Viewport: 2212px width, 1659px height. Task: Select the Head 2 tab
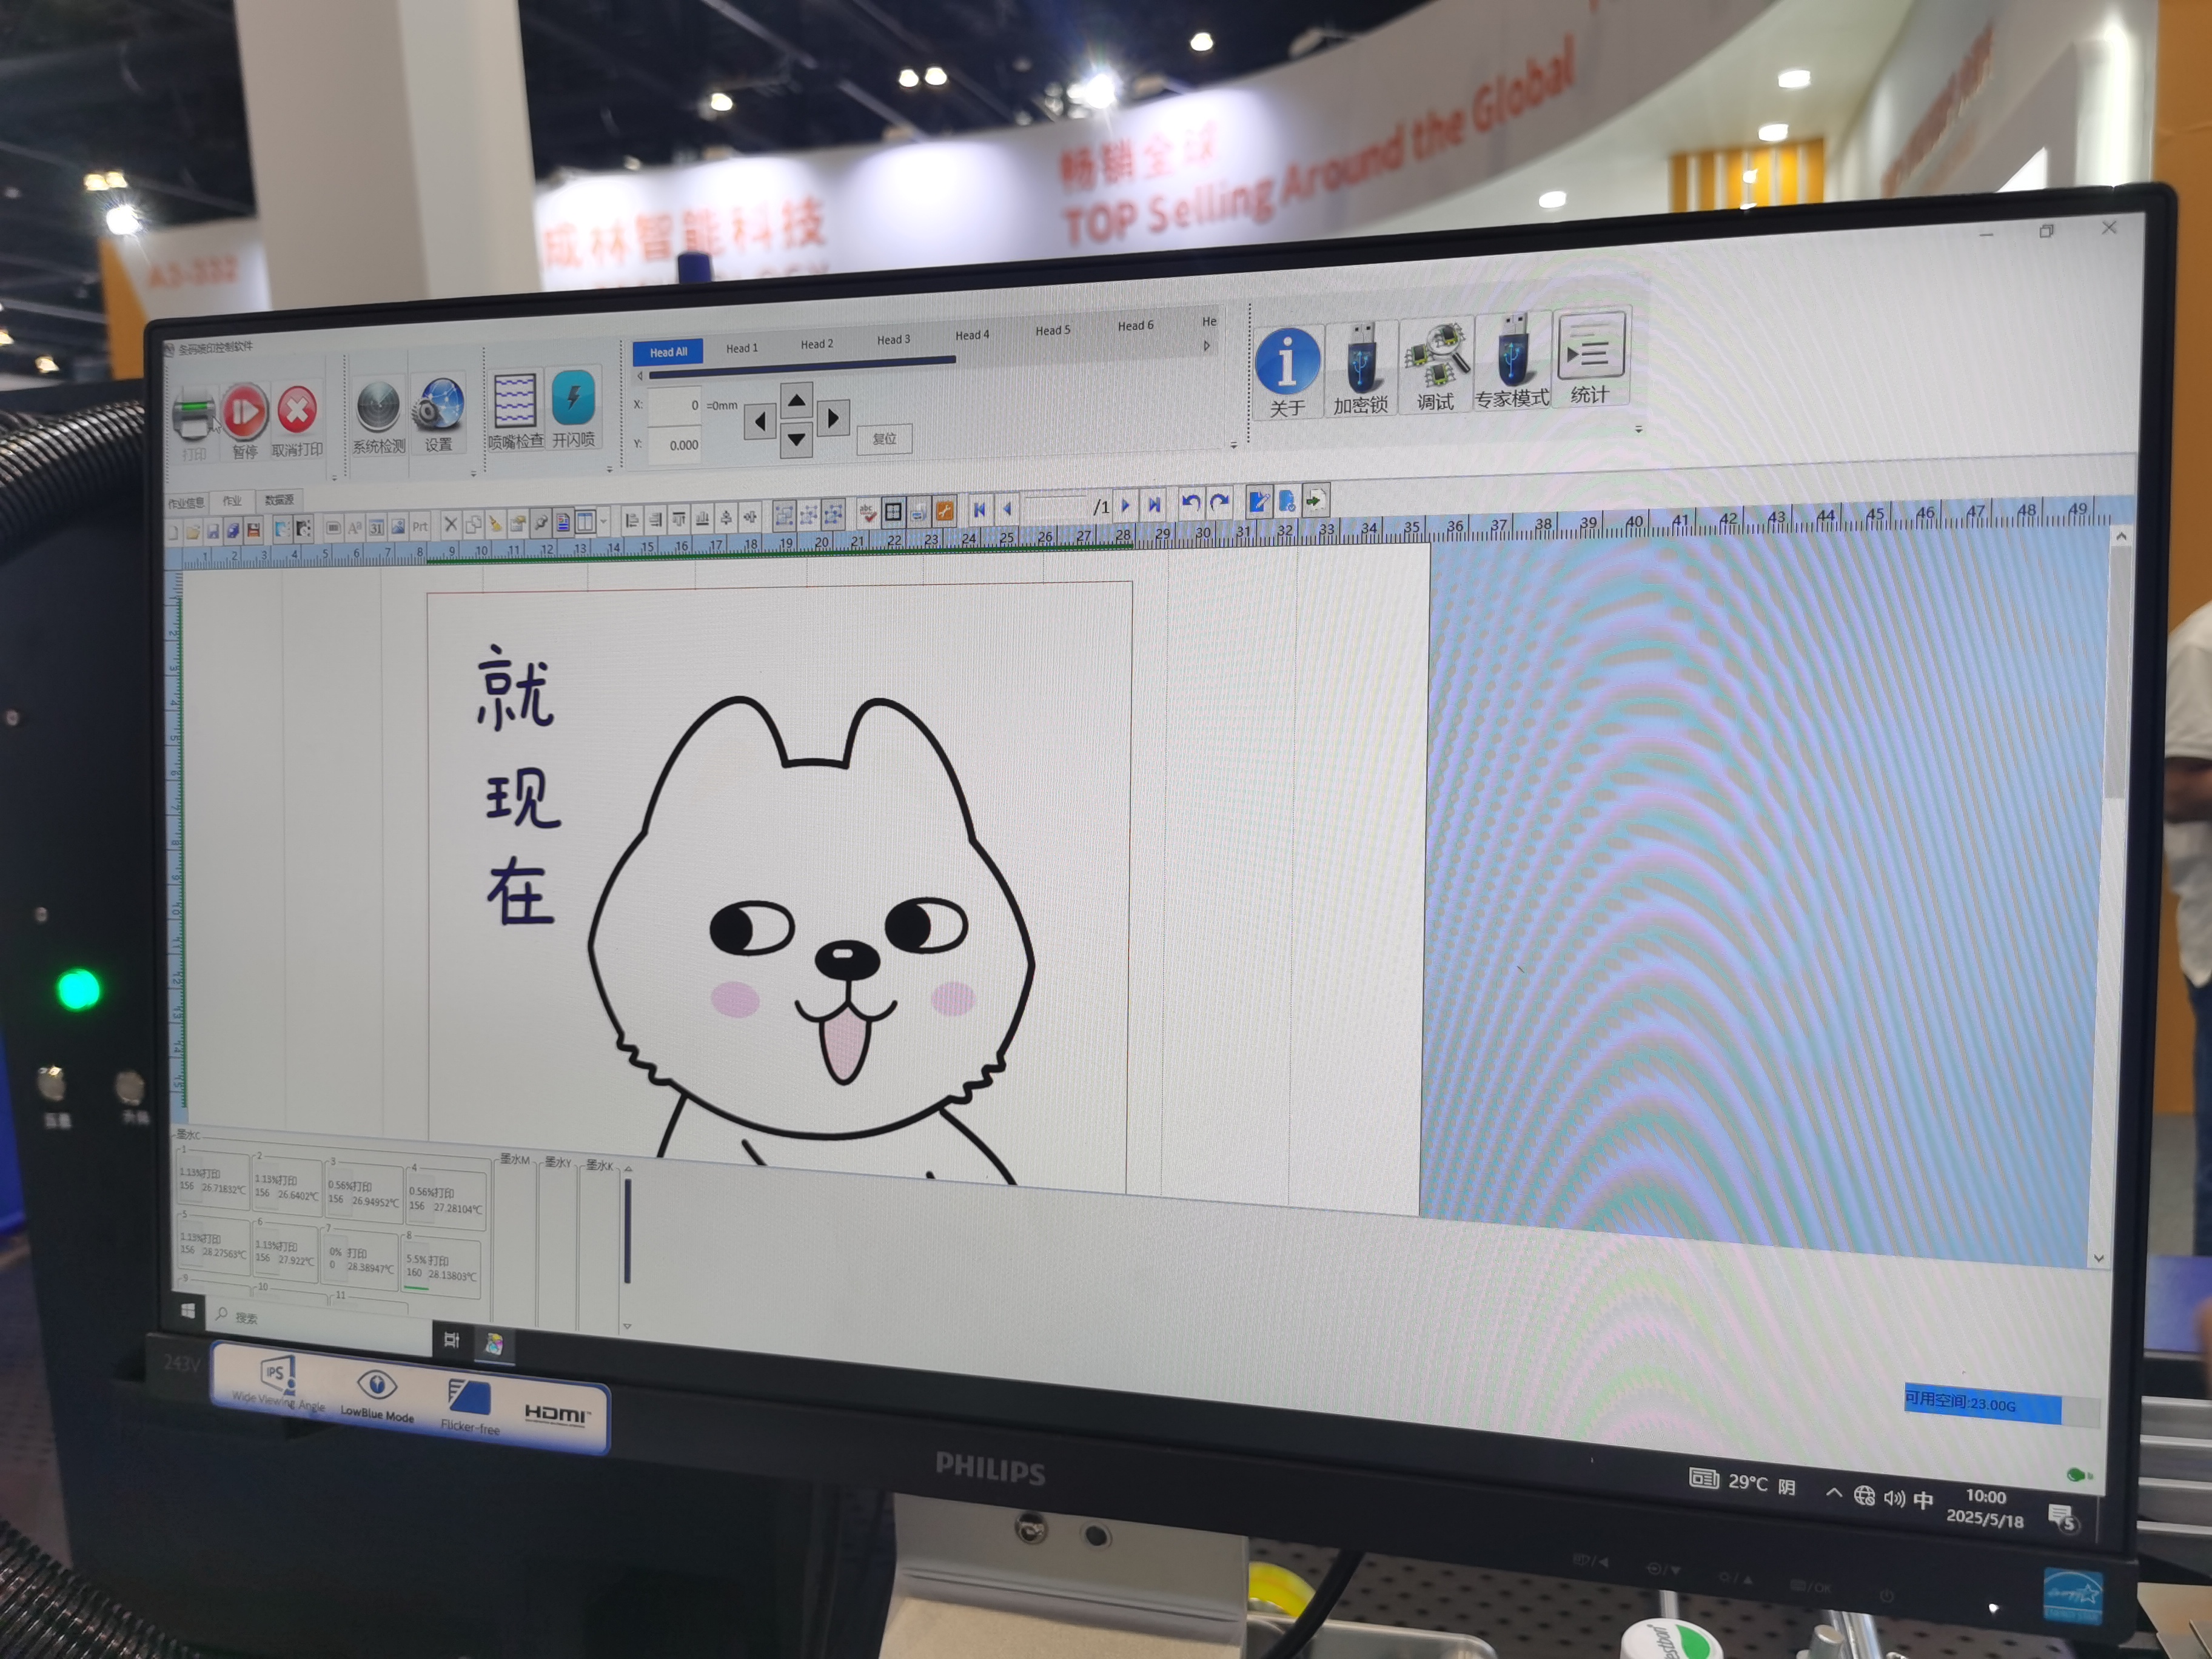pos(817,344)
